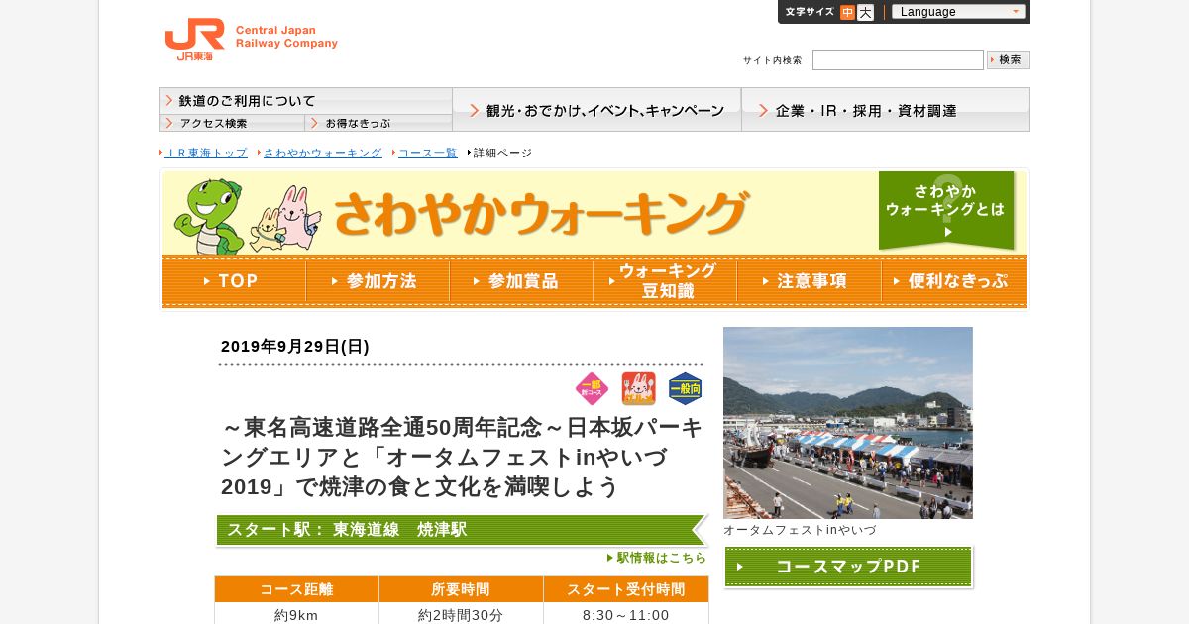Viewport: 1189px width, 624px height.
Task: Open 企業・IR・採用・資材調達 menu
Action: [886, 110]
